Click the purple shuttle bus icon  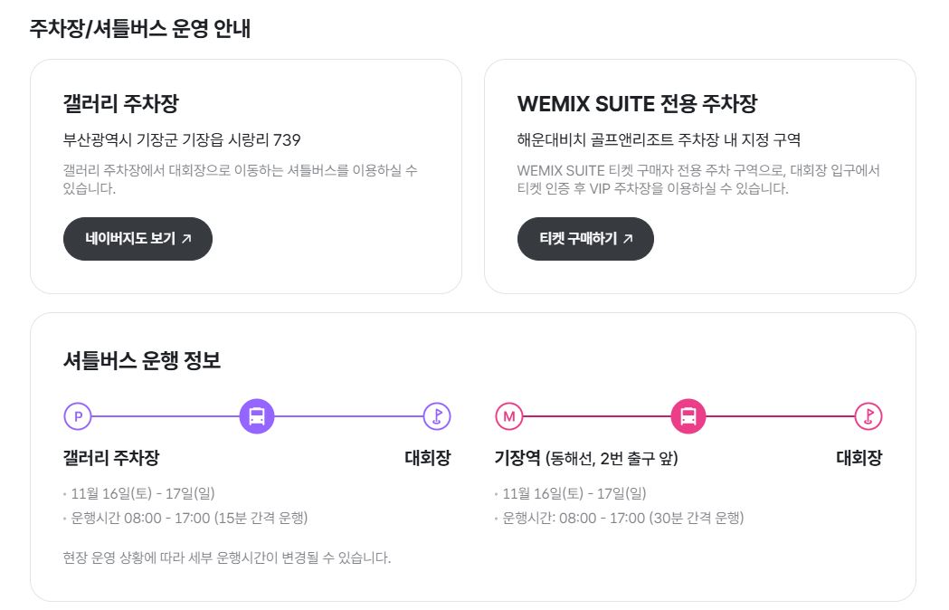[257, 416]
